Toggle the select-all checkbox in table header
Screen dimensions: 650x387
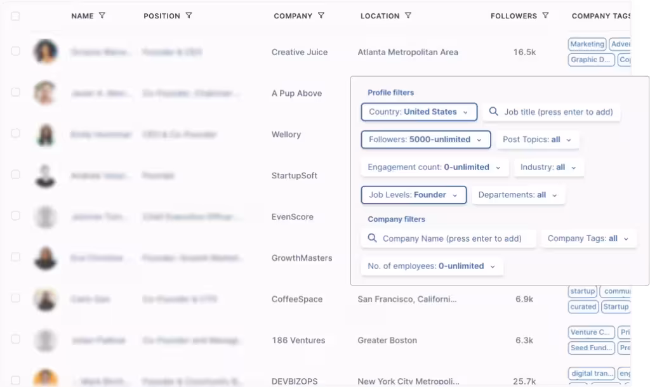[x=15, y=16]
